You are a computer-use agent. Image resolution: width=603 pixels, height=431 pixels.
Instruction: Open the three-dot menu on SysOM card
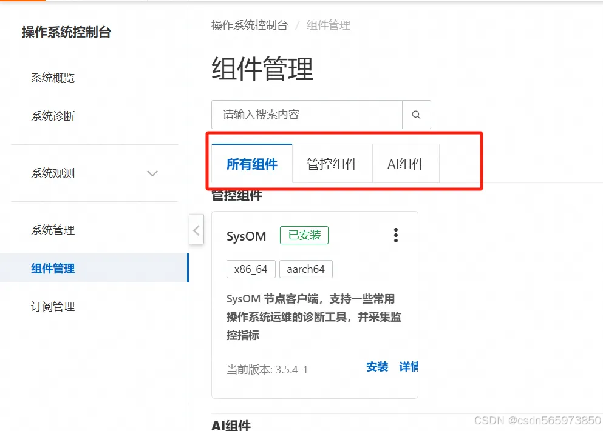pyautogui.click(x=396, y=235)
